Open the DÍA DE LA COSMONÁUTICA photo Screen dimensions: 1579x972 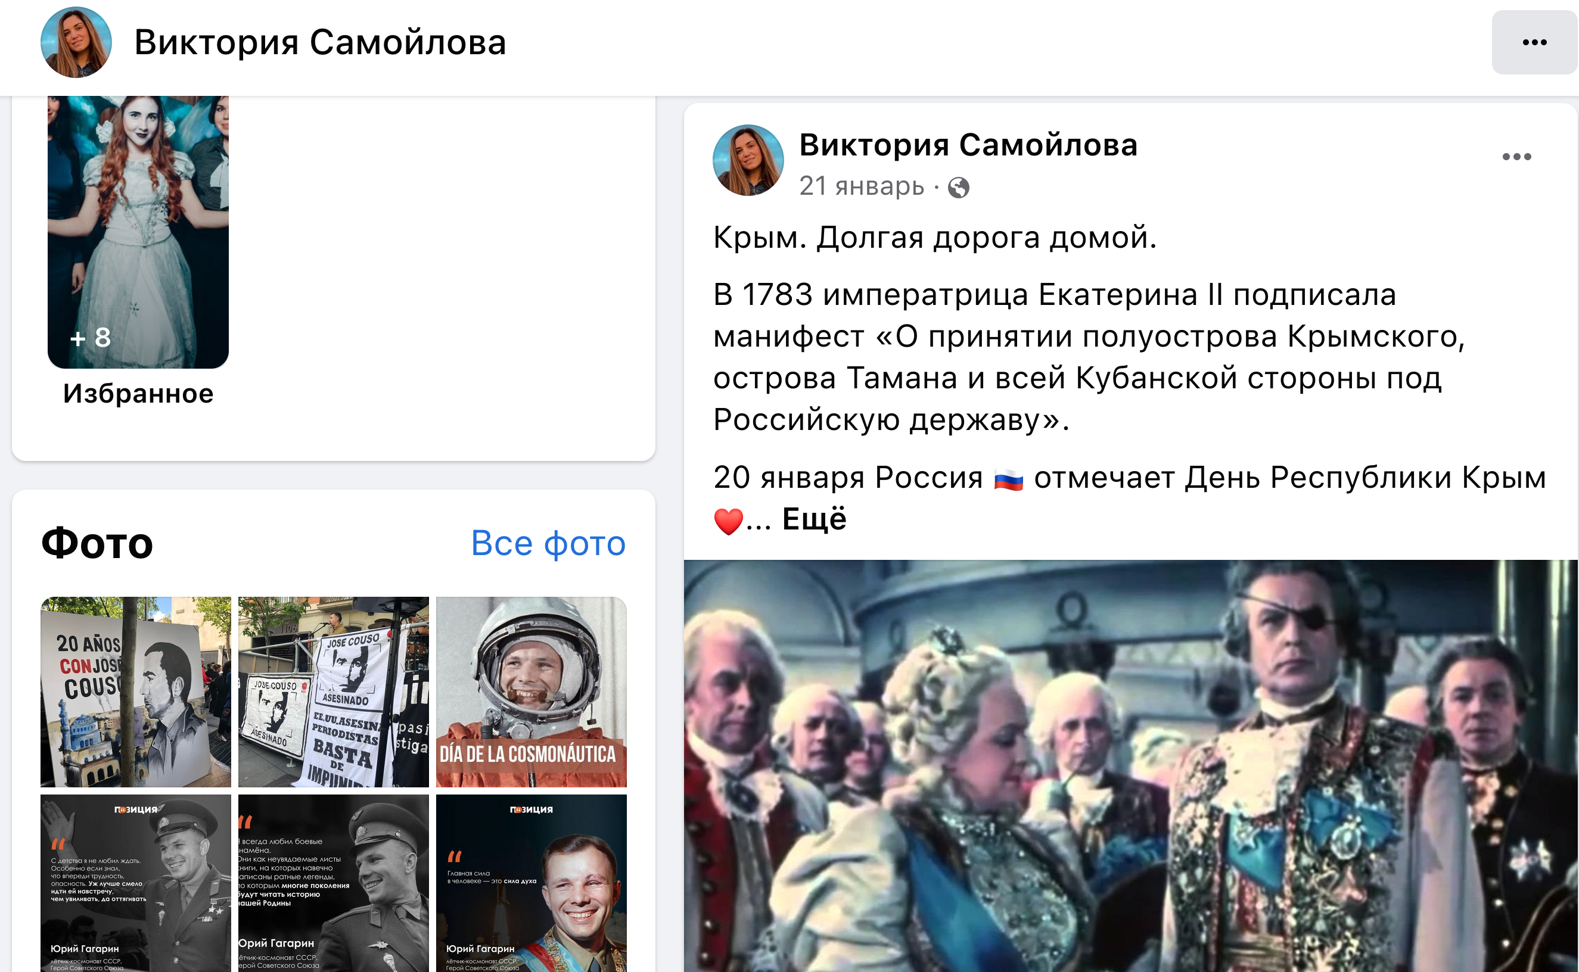[x=531, y=691]
